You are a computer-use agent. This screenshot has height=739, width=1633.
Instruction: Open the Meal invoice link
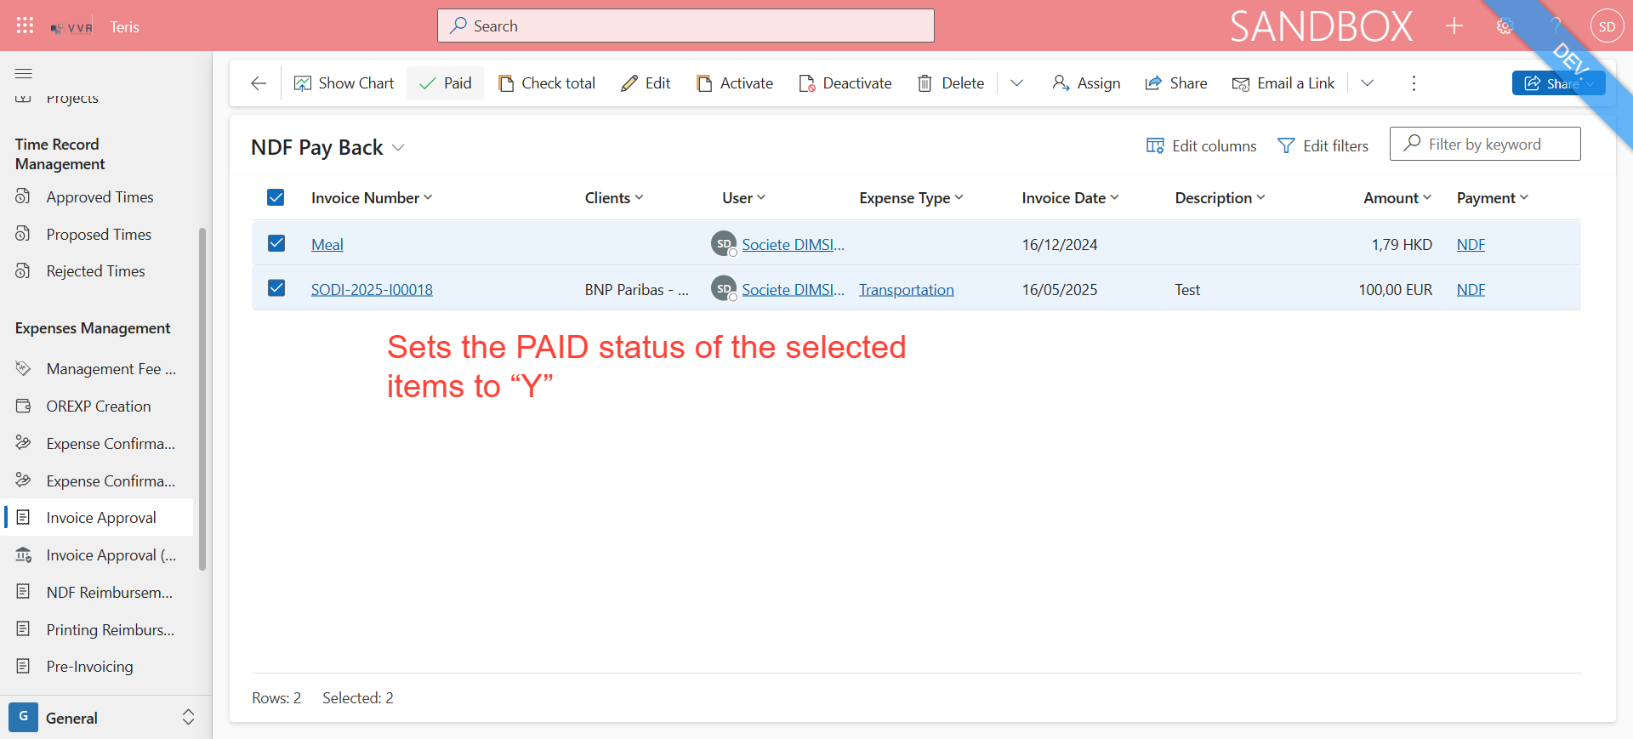click(327, 245)
